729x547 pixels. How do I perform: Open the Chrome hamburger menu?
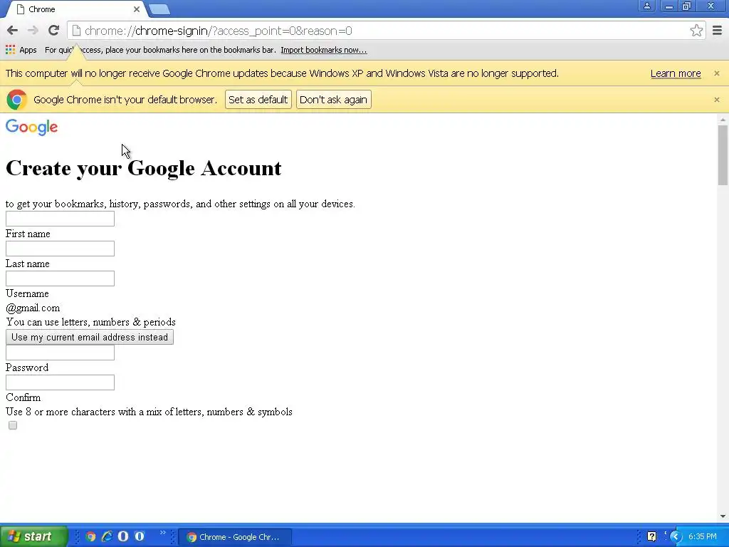(x=718, y=31)
